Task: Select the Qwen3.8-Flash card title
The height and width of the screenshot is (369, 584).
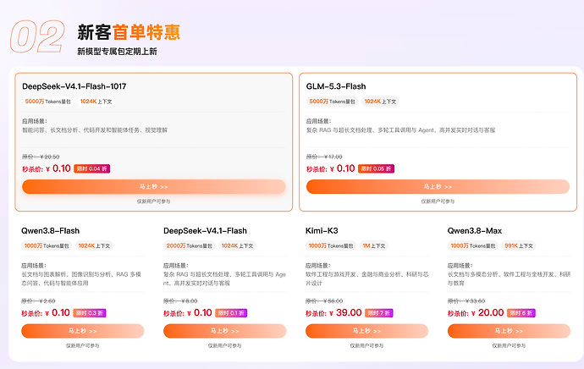Action: 50,231
